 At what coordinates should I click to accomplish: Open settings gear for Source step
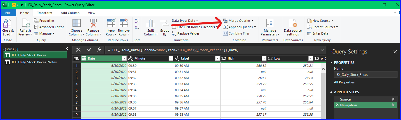[x=393, y=99]
